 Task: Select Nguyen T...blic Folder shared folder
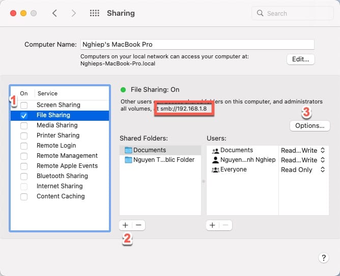(x=160, y=160)
